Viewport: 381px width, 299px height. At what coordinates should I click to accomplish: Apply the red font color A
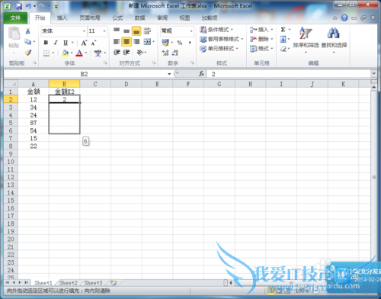tap(79, 53)
